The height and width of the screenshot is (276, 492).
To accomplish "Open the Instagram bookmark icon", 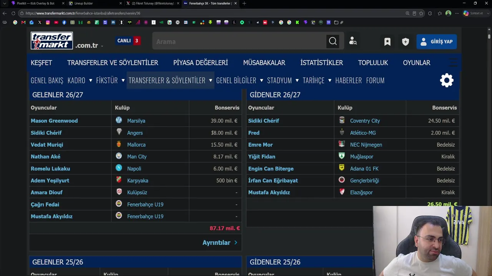I will 48,22.
